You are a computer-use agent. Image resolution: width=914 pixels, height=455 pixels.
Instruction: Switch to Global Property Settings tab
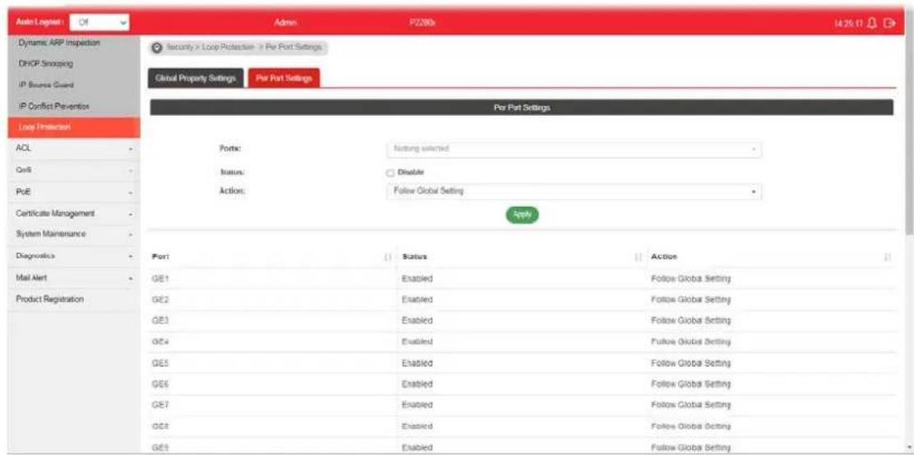pos(196,79)
